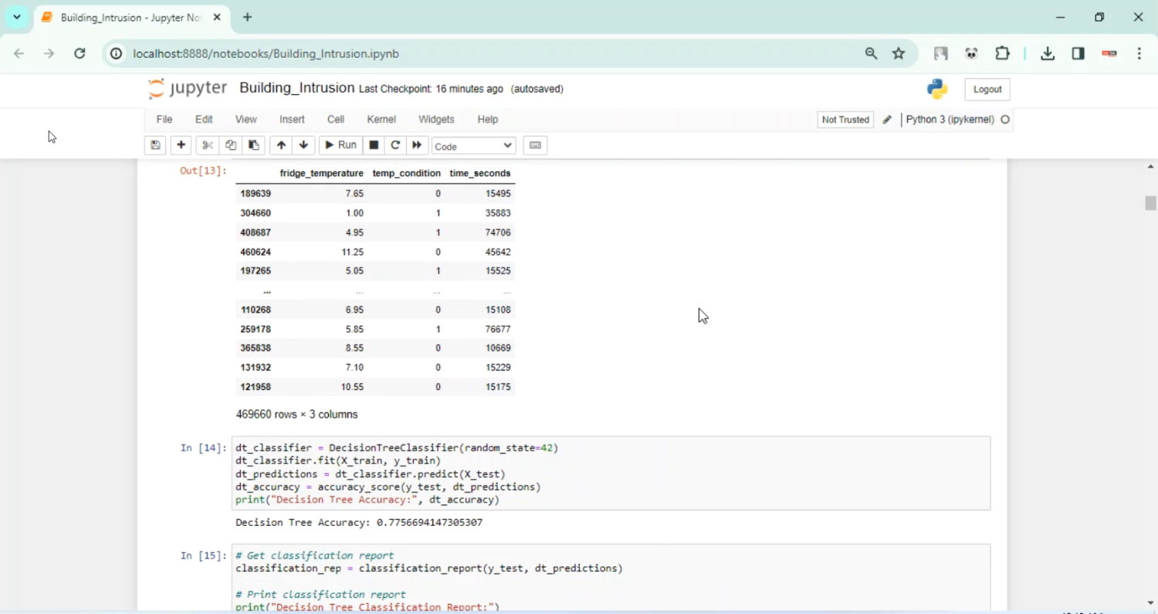Click the localhost address bar URL
The height and width of the screenshot is (614, 1158).
(x=266, y=53)
